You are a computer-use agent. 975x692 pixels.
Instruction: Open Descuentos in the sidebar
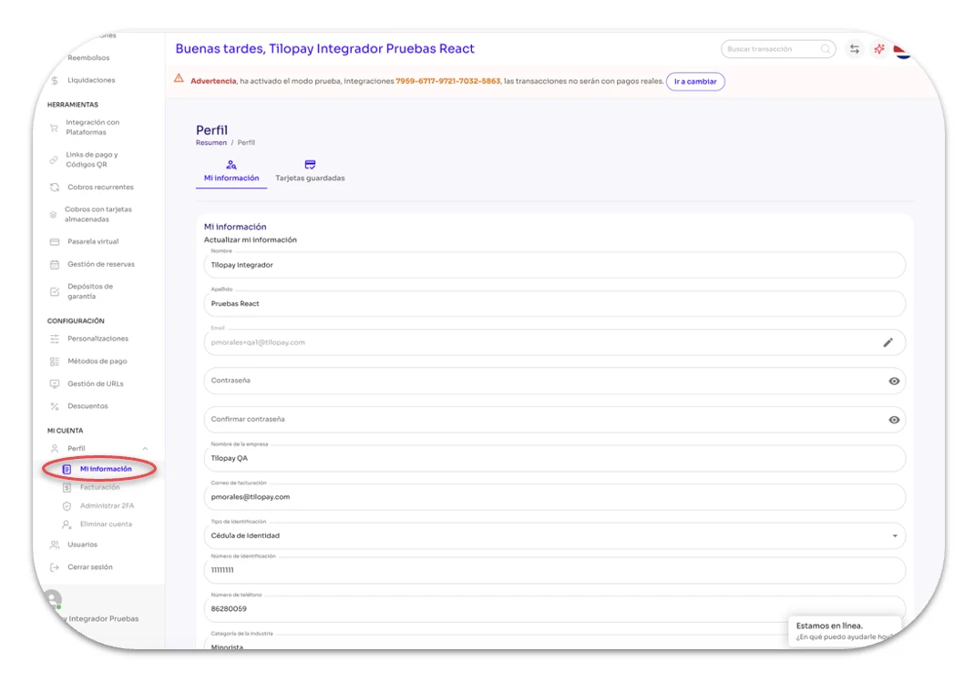(87, 406)
